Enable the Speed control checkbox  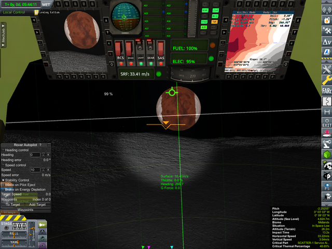tap(3, 165)
